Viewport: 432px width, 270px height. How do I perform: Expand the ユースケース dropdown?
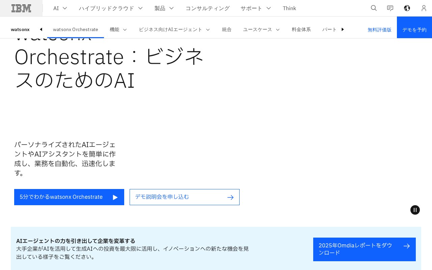coord(261,30)
